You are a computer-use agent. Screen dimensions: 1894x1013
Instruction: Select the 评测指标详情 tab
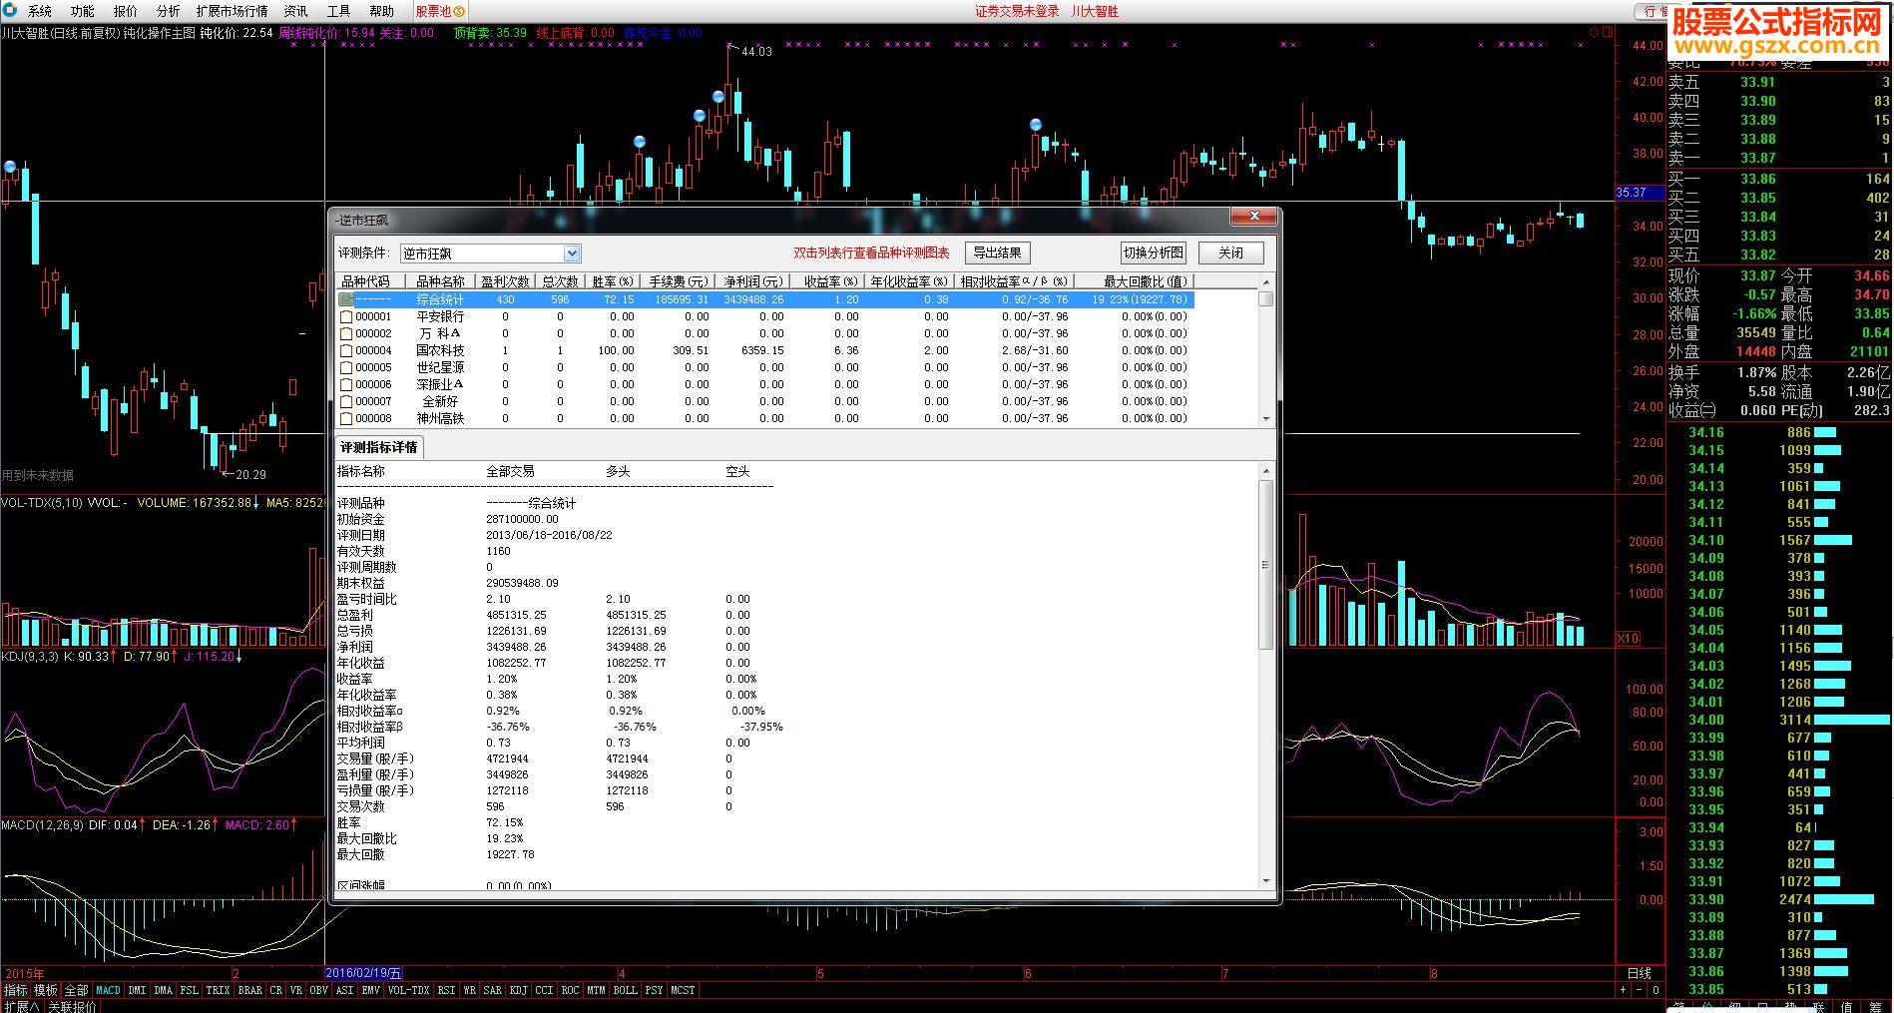click(x=378, y=447)
